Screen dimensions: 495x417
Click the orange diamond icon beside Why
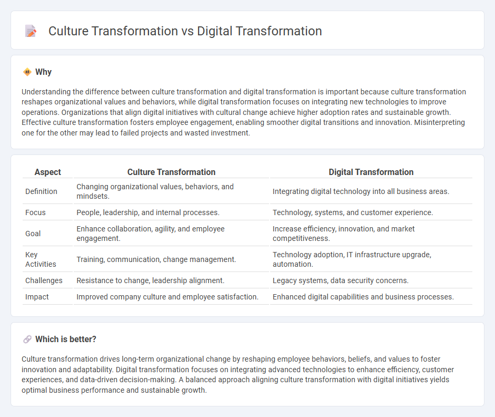point(27,72)
